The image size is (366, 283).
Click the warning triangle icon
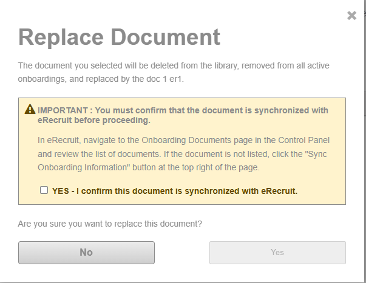30,110
